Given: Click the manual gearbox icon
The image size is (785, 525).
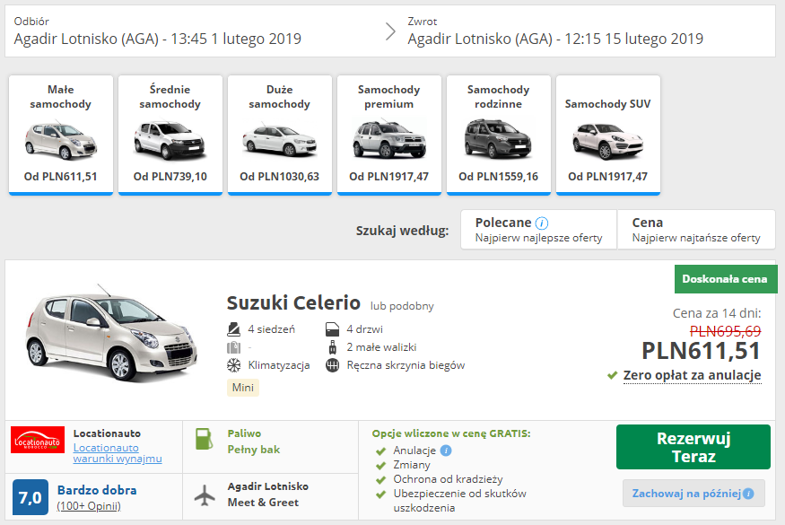Looking at the screenshot, I should 332,365.
